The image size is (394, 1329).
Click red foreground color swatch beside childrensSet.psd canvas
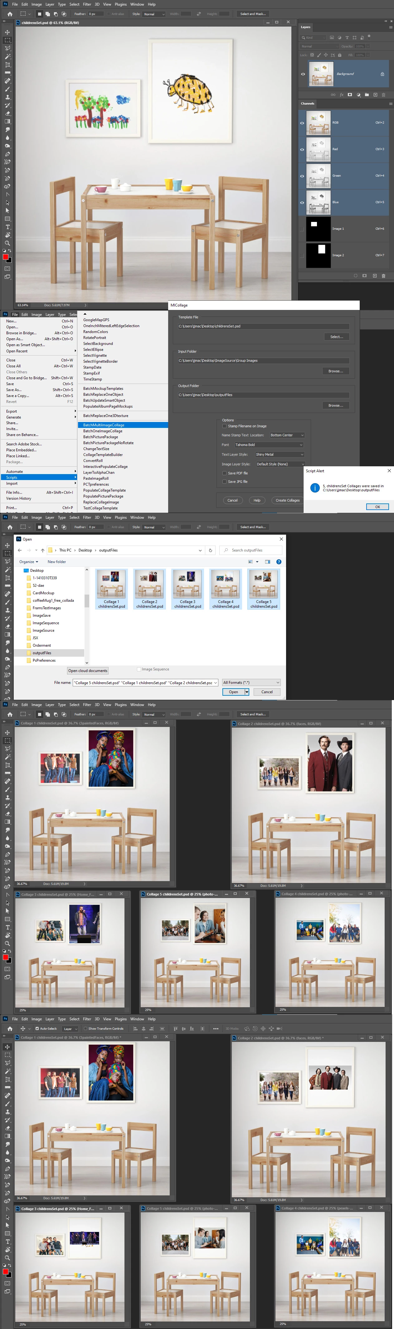[6, 257]
